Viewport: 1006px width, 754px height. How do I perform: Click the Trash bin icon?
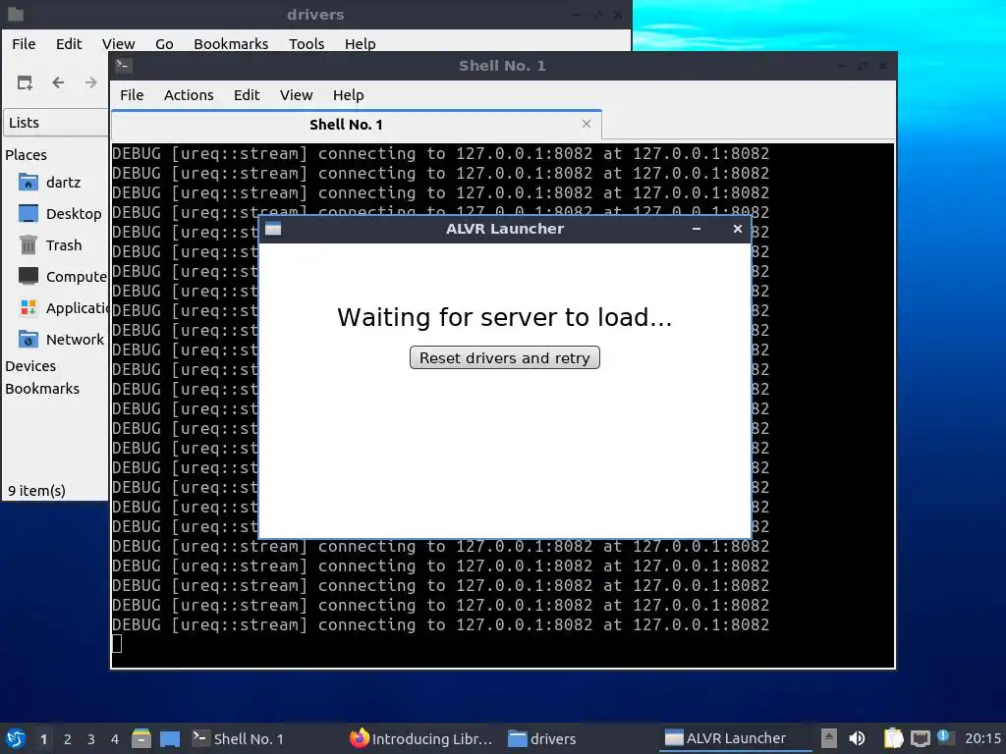pos(28,244)
